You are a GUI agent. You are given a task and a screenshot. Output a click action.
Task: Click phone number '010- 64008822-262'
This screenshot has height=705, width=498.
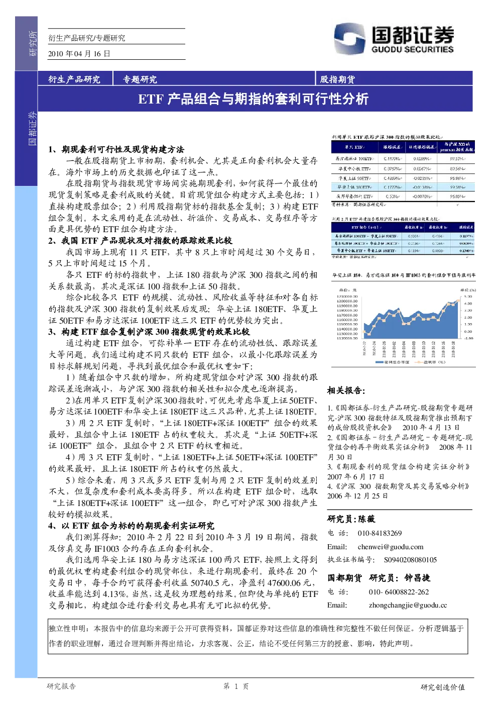399,592
